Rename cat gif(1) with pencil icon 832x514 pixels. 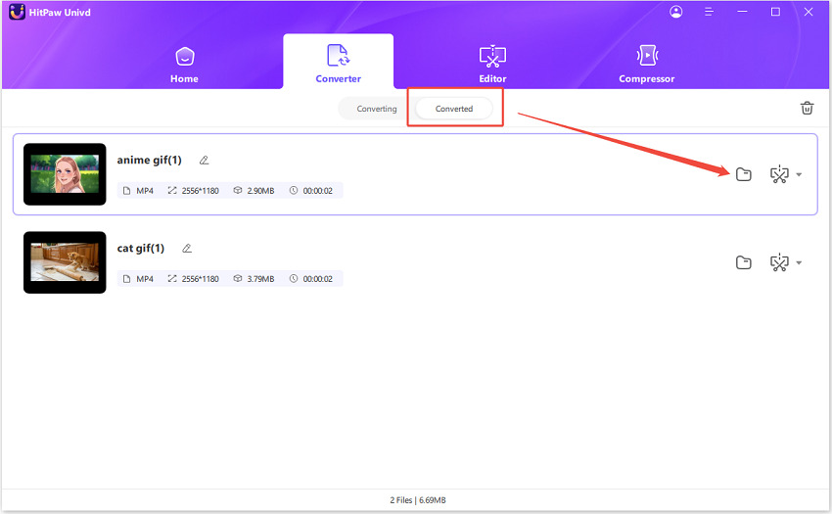187,248
